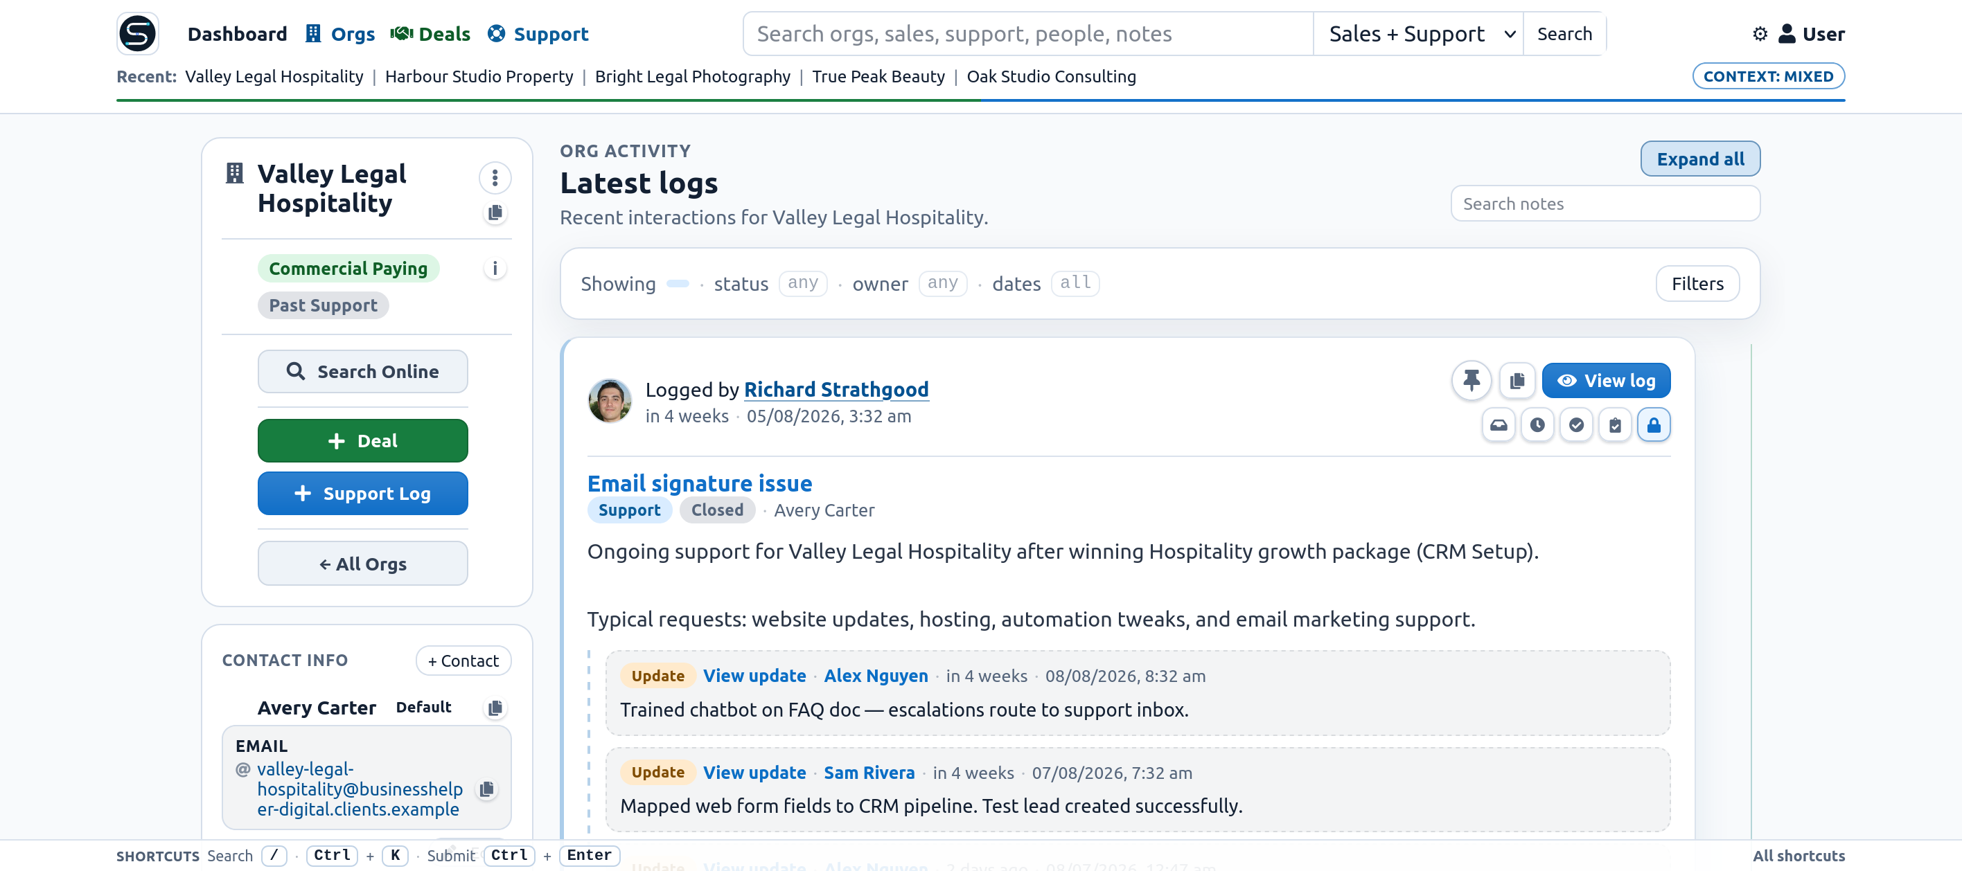Click the View log button
This screenshot has width=1962, height=871.
pyautogui.click(x=1607, y=380)
